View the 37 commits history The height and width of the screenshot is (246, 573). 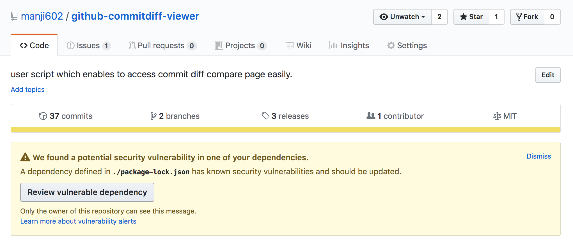click(x=66, y=116)
